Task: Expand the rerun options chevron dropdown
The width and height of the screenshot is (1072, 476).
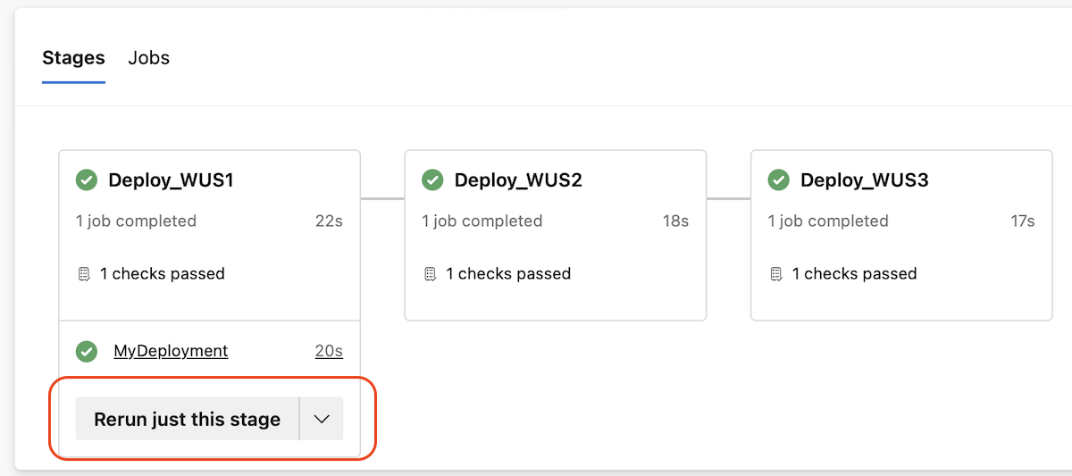Action: tap(322, 419)
